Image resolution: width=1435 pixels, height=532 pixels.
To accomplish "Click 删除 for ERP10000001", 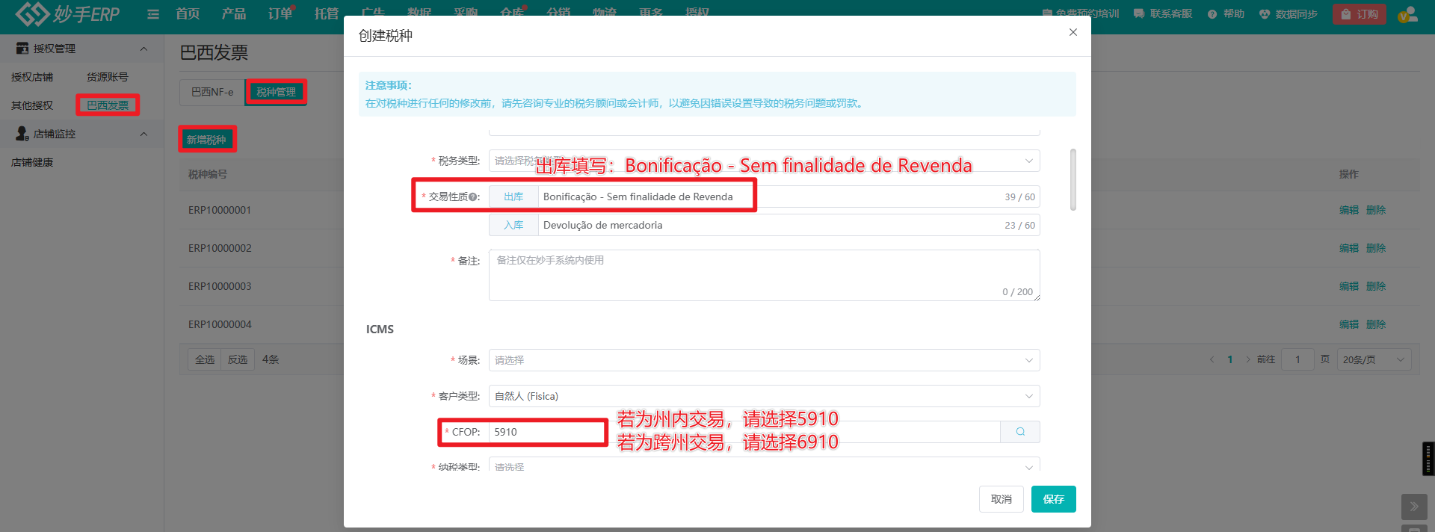I will (1376, 210).
